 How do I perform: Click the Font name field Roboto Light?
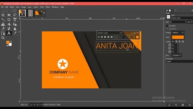point(182,18)
